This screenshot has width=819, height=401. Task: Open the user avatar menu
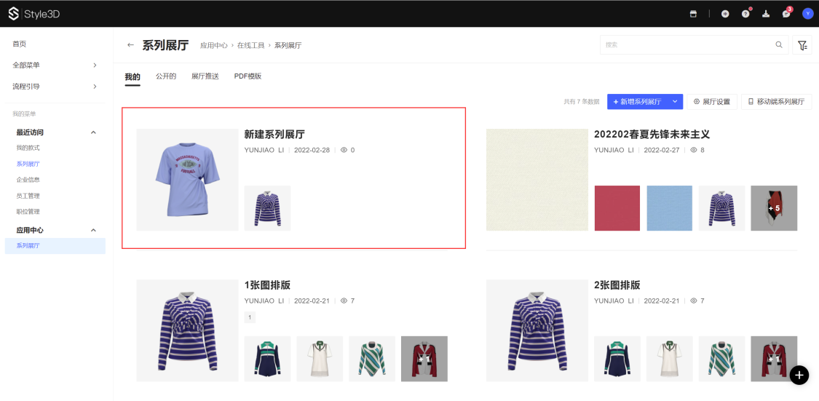pyautogui.click(x=807, y=14)
